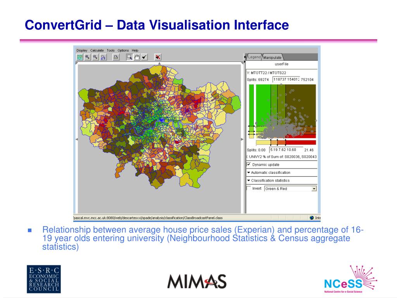Screen dimensions: 397x298
Task: Click the small arrow on map's left edge
Action: [77, 139]
